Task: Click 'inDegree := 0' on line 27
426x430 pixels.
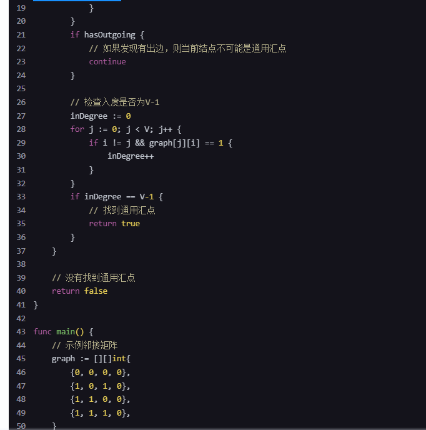Action: pos(101,116)
